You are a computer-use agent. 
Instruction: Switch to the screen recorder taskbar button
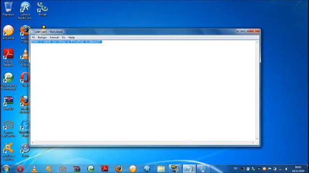coord(175,169)
